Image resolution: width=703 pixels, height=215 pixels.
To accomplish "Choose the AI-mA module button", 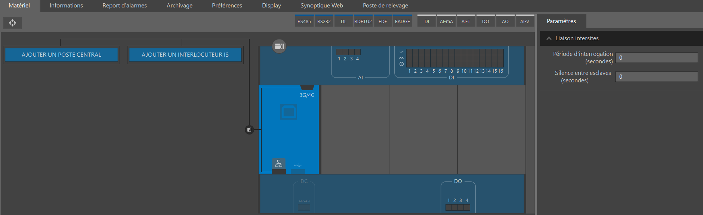I will [x=446, y=21].
